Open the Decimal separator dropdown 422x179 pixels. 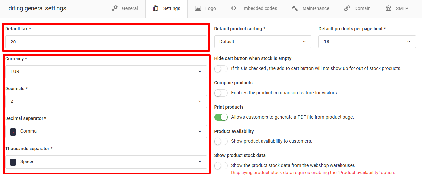[106, 131]
